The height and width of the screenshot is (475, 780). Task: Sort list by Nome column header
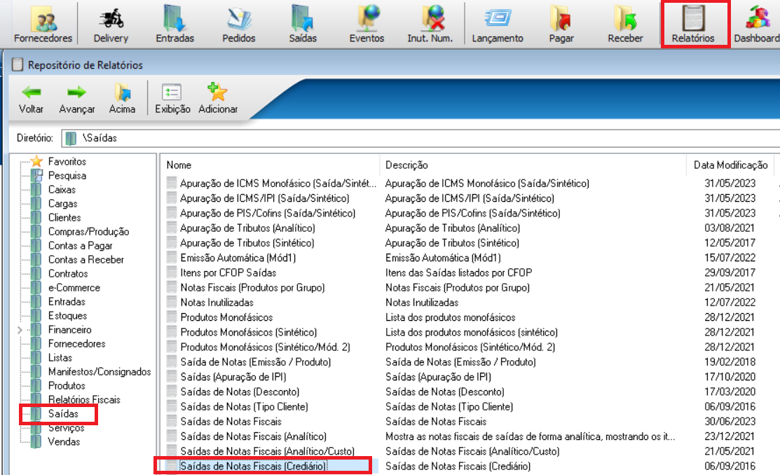point(271,165)
